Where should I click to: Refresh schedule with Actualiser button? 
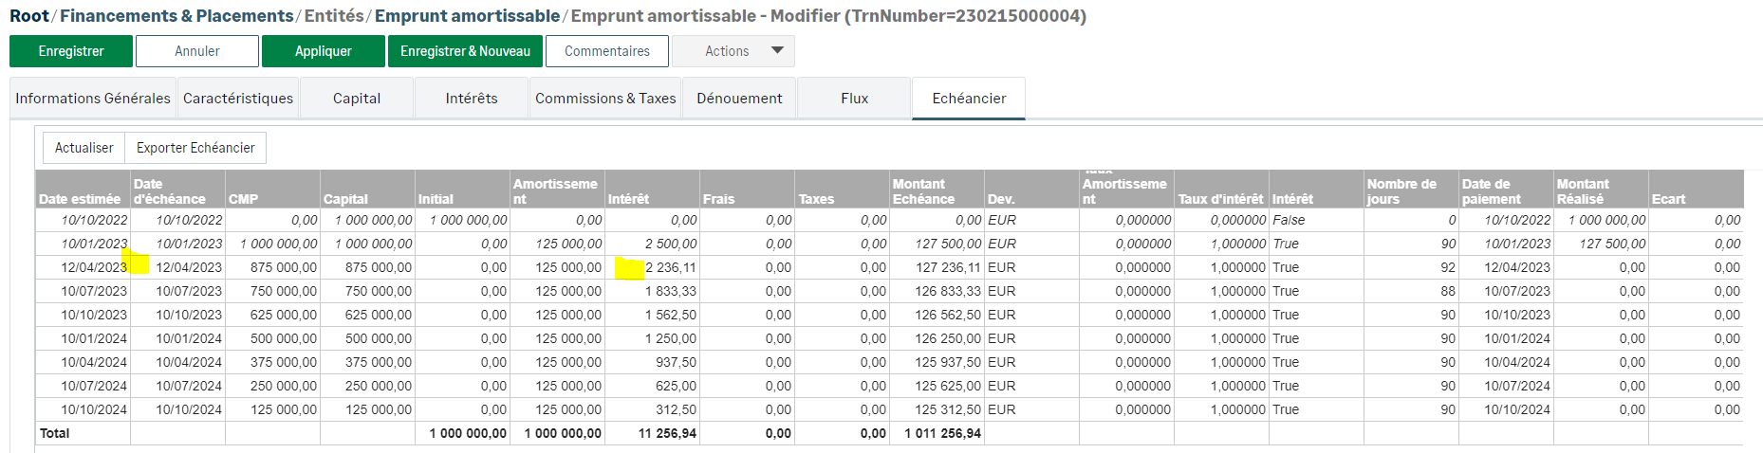coord(84,148)
